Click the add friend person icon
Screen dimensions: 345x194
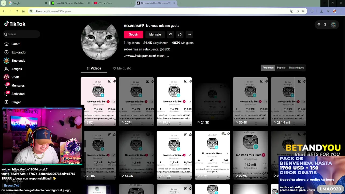[x=171, y=34]
